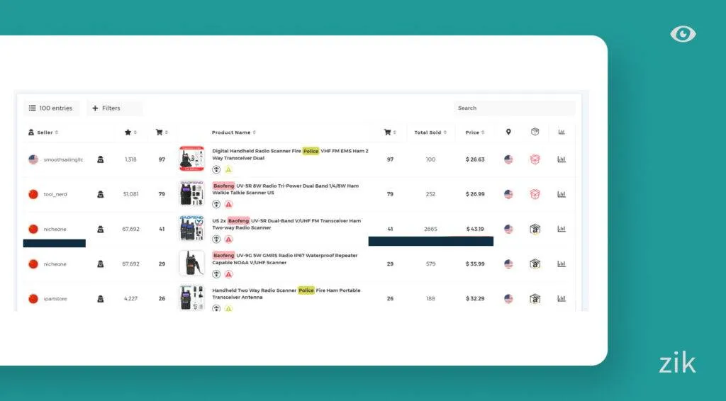Viewport: 726px width, 401px height.
Task: Open the 100 entries dropdown
Action: [x=50, y=108]
